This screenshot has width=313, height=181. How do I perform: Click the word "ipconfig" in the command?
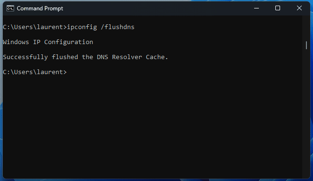[82, 27]
